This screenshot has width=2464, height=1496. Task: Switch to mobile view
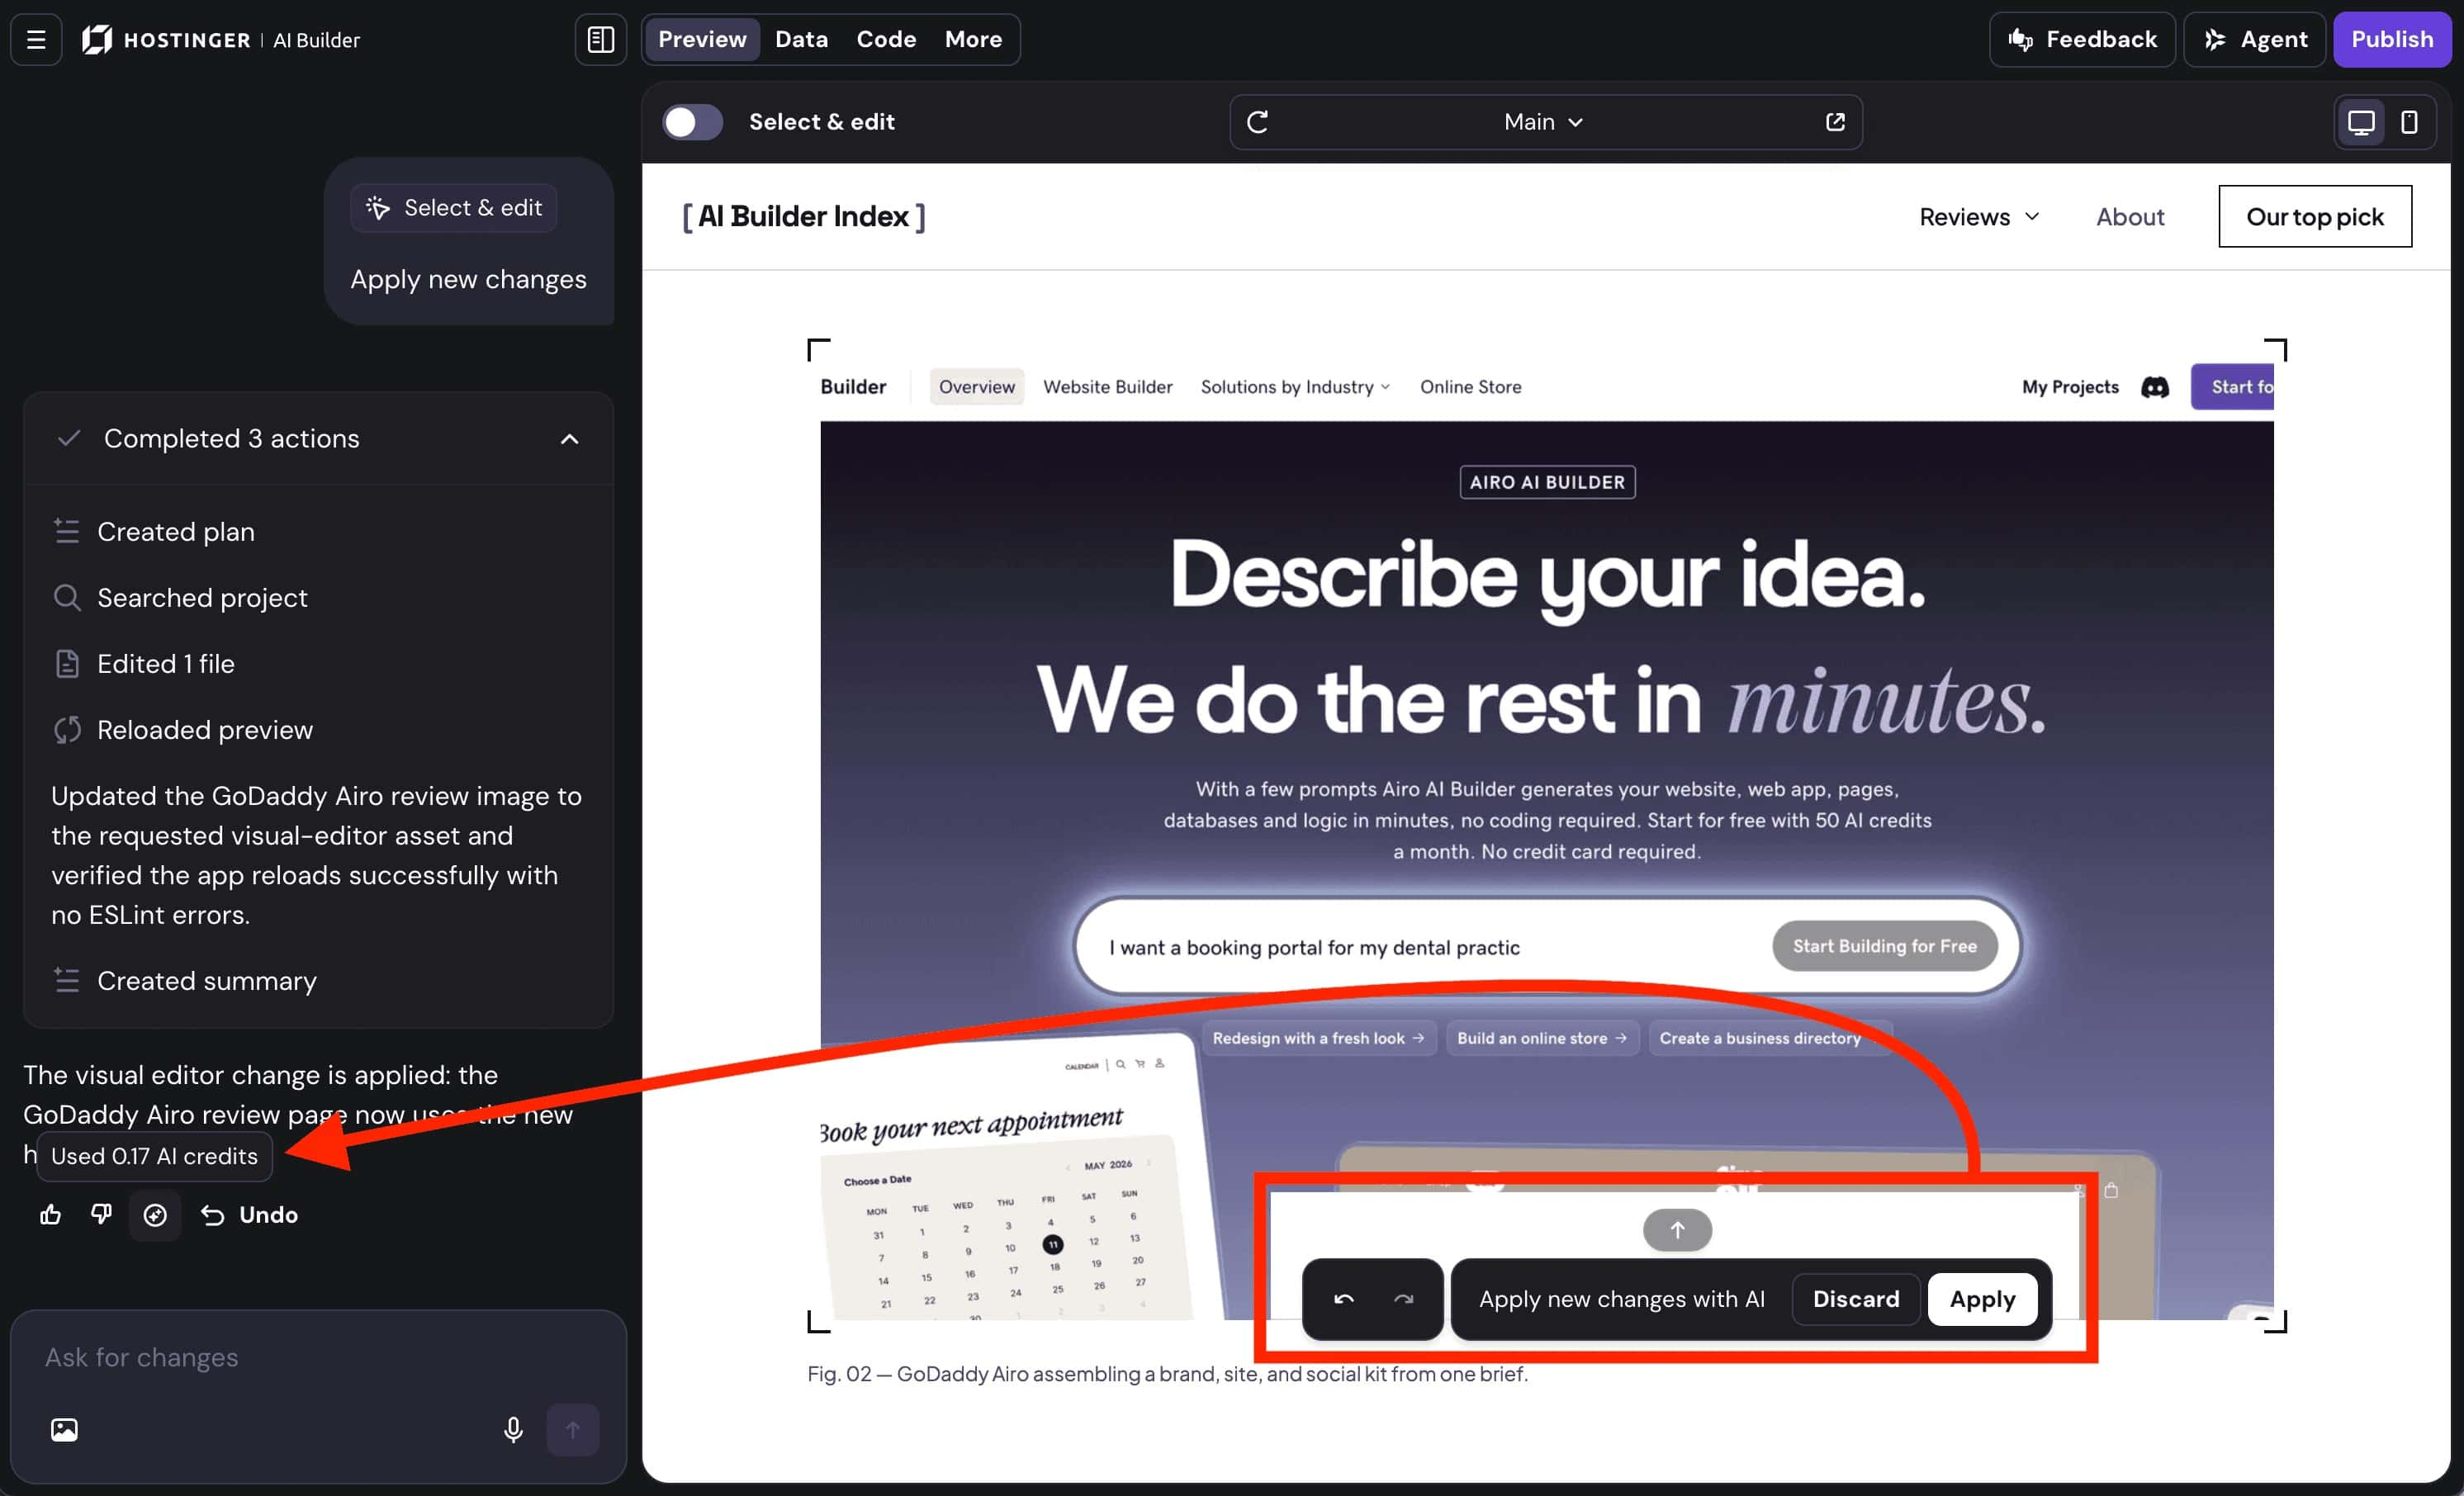click(x=2409, y=122)
